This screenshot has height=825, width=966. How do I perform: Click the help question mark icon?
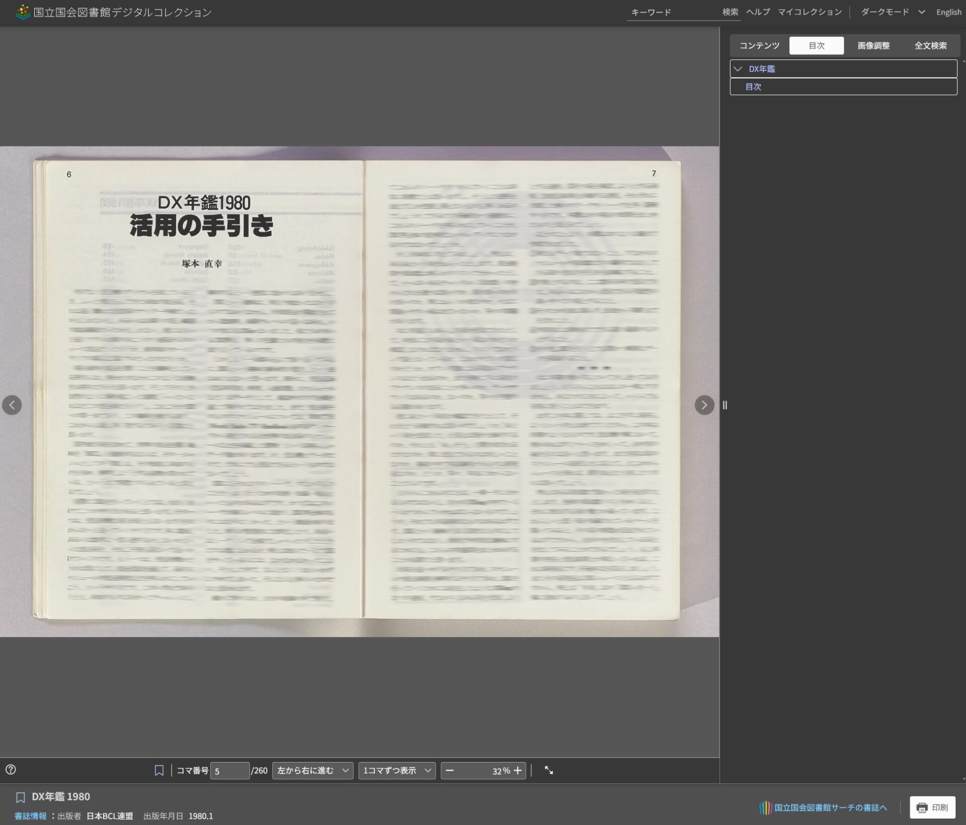tap(11, 770)
